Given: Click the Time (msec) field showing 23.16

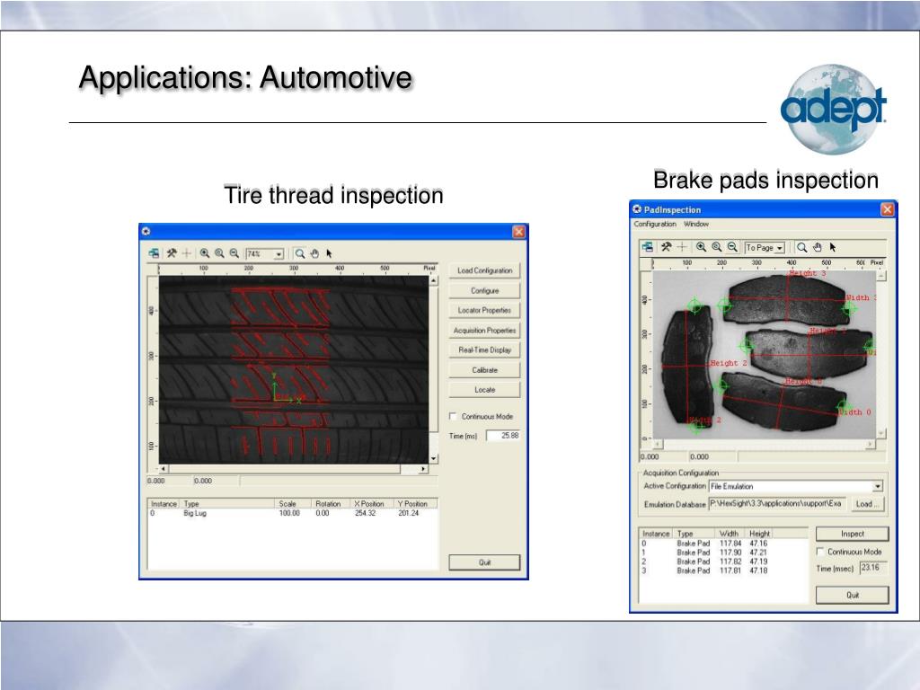Looking at the screenshot, I should 873,568.
